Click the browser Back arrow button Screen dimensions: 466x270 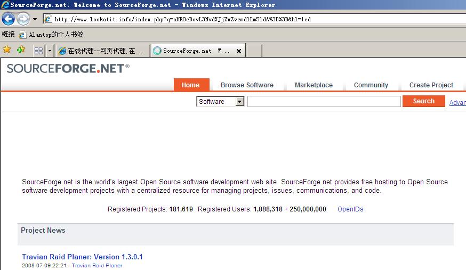click(8, 19)
